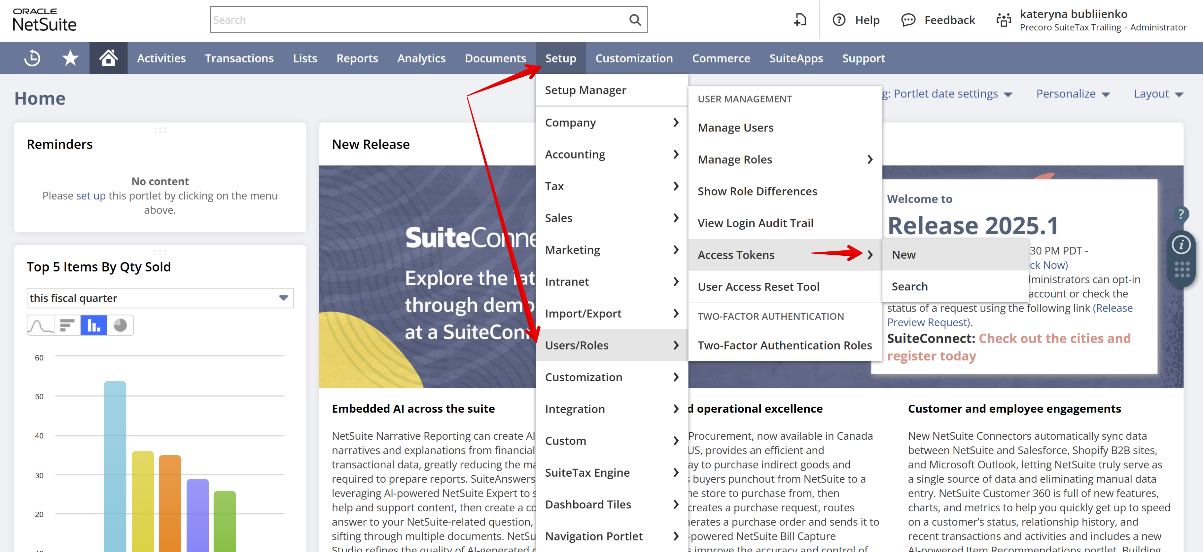
Task: Click into the global Search field
Action: (420, 20)
